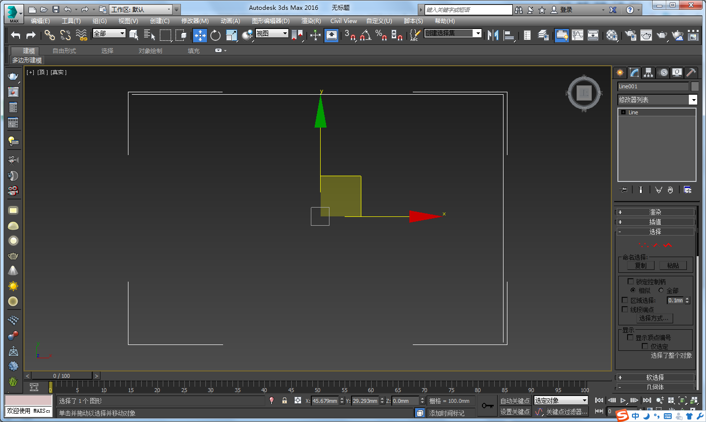Toggle selection lock padlock in status bar

pos(284,400)
